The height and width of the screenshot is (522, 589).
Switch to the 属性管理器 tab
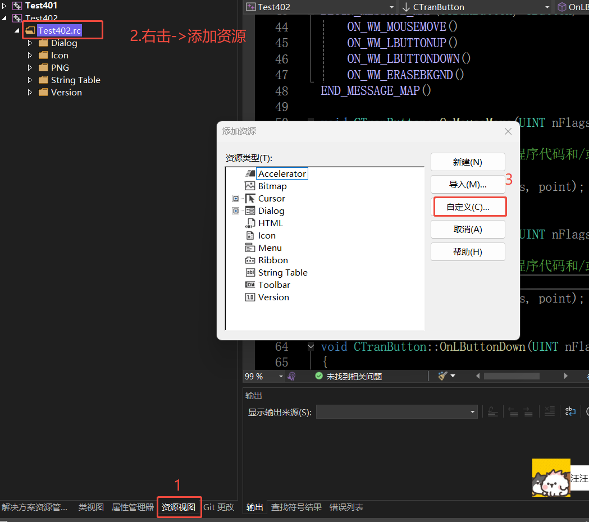pyautogui.click(x=133, y=507)
